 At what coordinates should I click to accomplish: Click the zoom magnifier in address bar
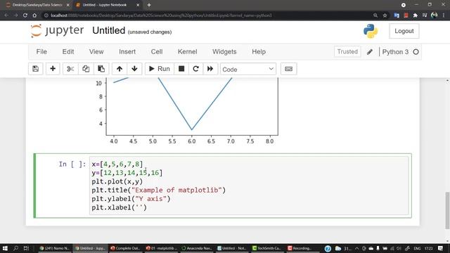coord(375,15)
